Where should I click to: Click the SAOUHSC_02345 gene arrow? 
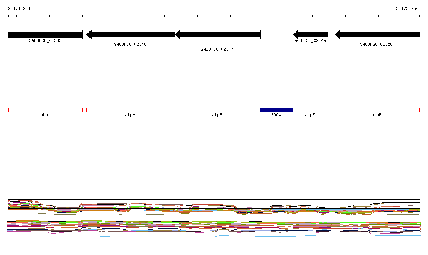45,35
